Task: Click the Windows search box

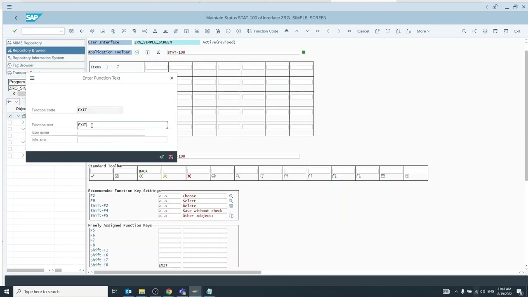Action: click(60, 292)
